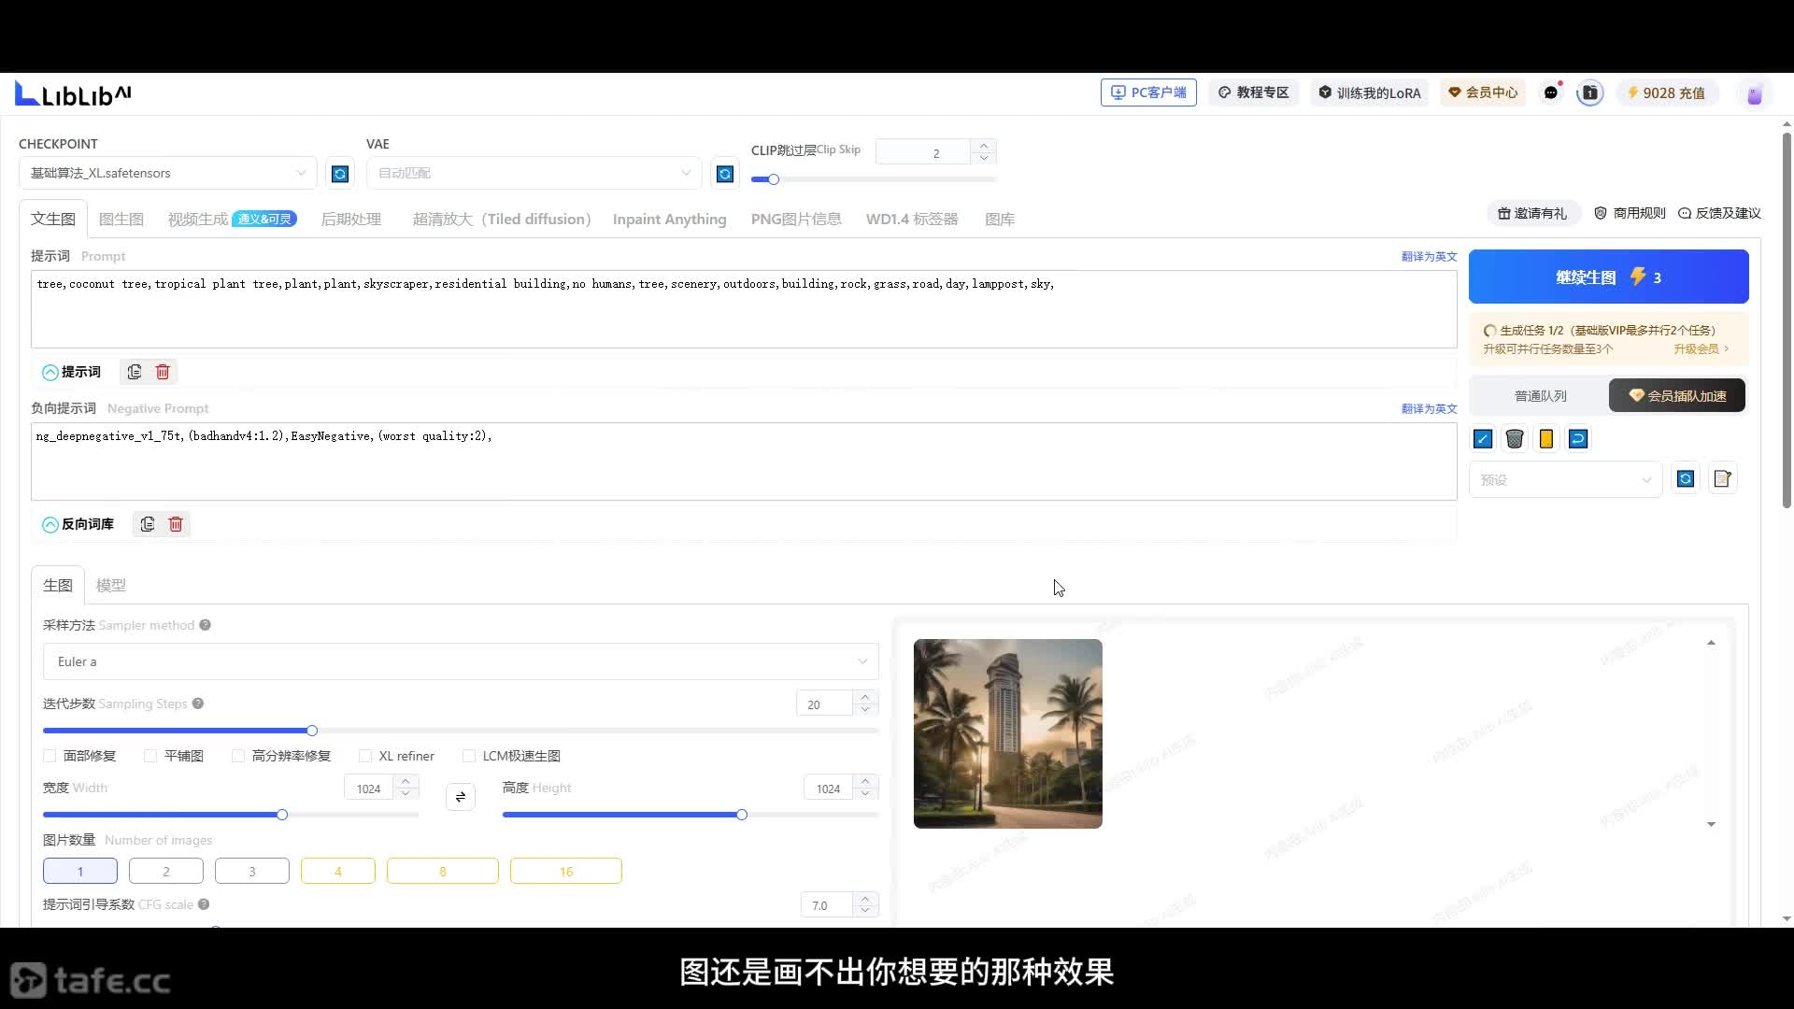Open the CHECKPOINT model dropdown
1794x1009 pixels.
point(168,173)
